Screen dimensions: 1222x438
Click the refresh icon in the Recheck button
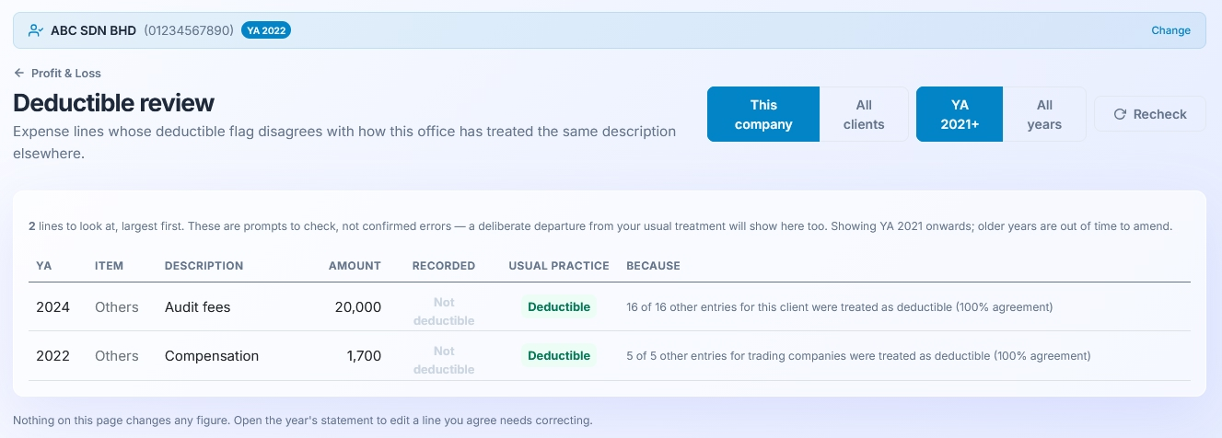point(1120,114)
